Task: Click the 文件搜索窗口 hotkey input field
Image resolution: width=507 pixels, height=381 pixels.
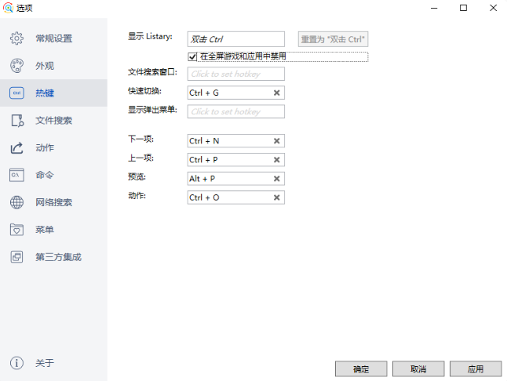Action: click(235, 74)
